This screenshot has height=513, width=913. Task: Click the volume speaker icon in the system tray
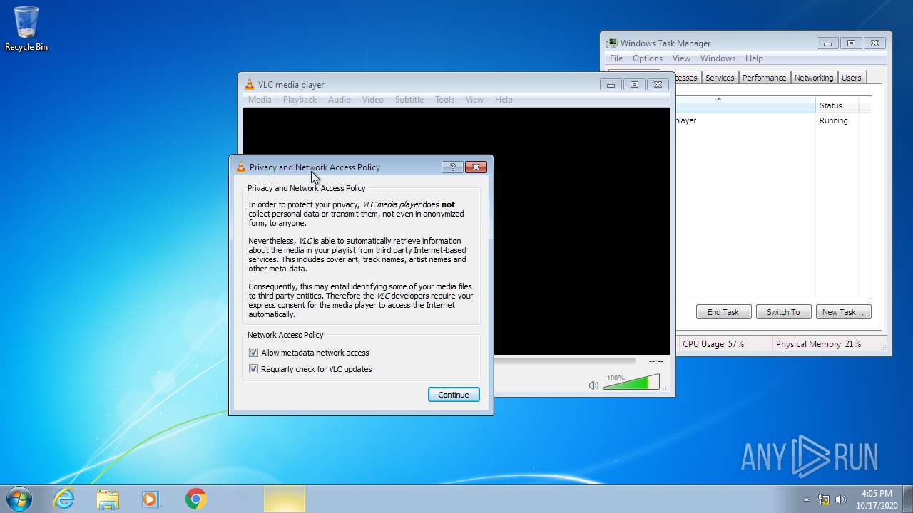coord(841,499)
